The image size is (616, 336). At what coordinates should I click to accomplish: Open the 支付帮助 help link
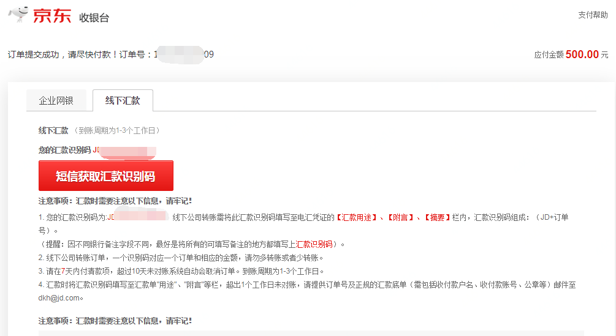coord(593,15)
